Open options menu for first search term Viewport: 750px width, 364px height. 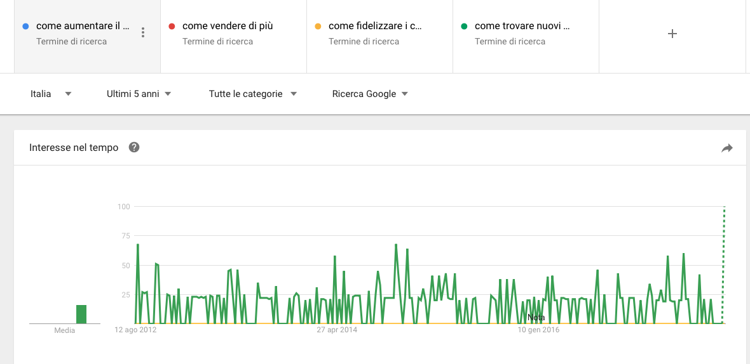point(143,32)
